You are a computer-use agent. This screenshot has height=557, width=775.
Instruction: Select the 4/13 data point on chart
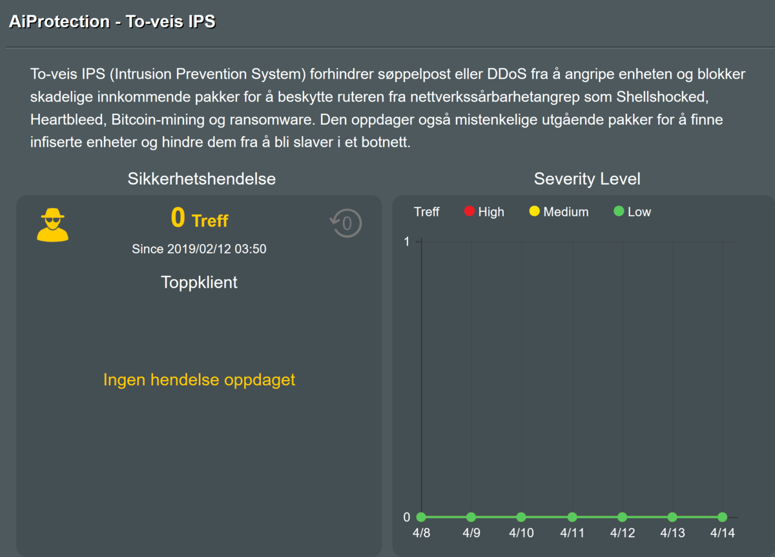[x=672, y=517]
